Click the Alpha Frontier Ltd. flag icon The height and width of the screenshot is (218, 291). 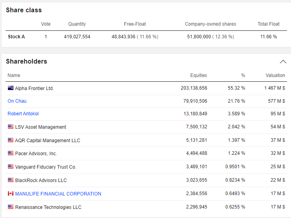11,88
